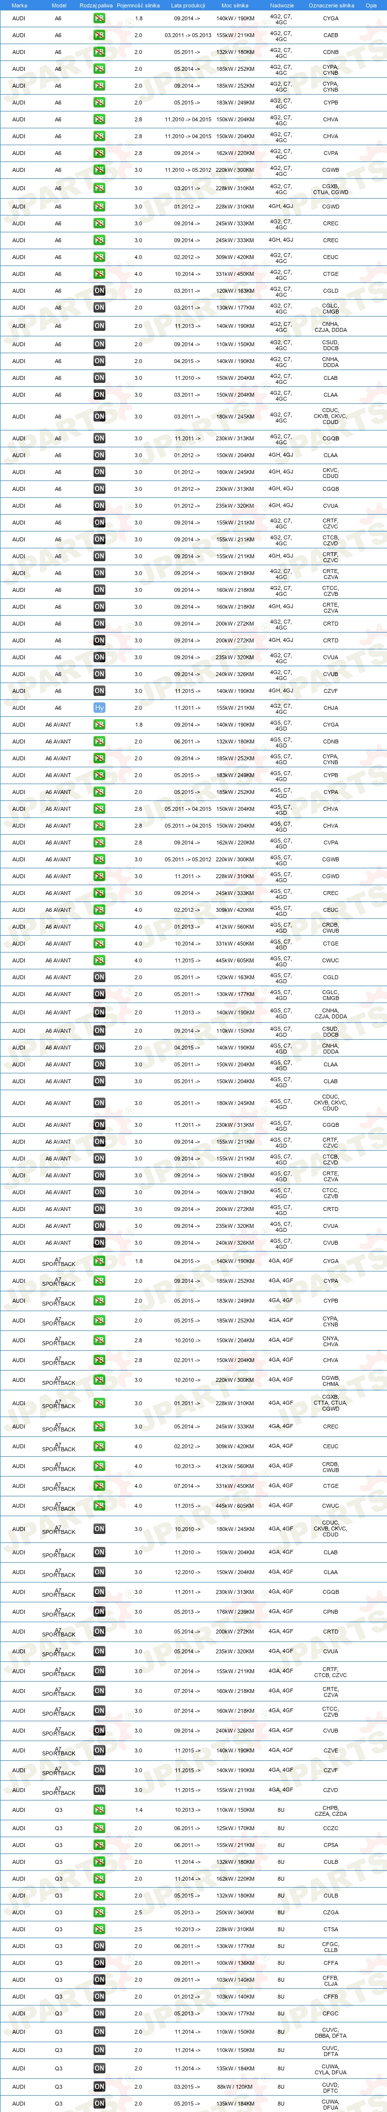Click the petrol icon in the A6 Avant CWUC row
Screen dimensions: 387x2112
pyautogui.click(x=99, y=960)
